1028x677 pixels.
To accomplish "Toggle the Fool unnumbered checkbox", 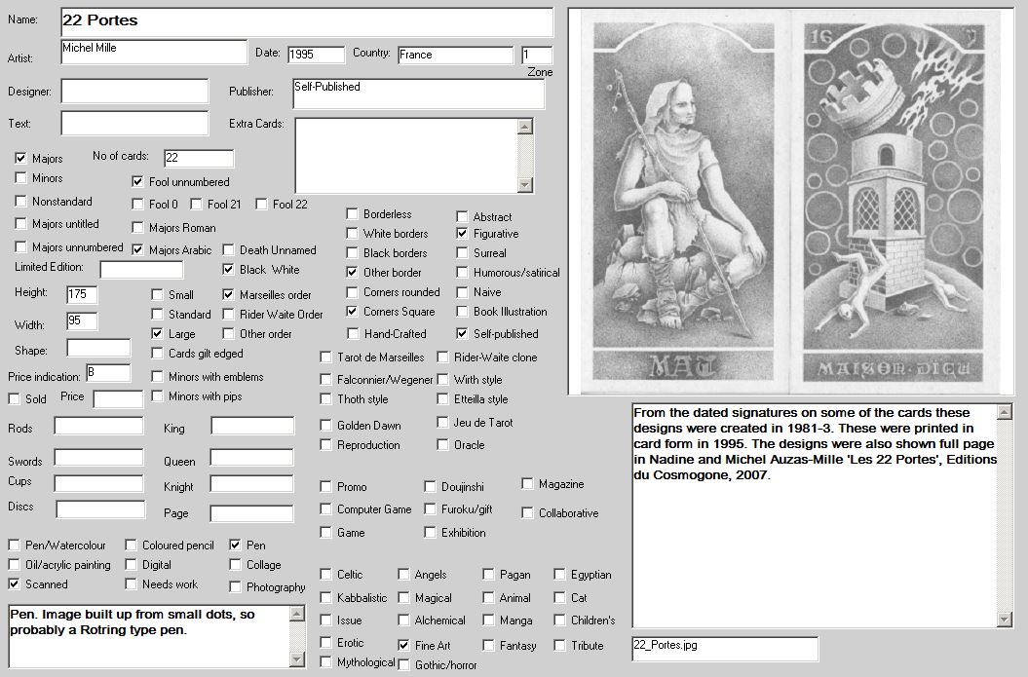I will (x=137, y=181).
